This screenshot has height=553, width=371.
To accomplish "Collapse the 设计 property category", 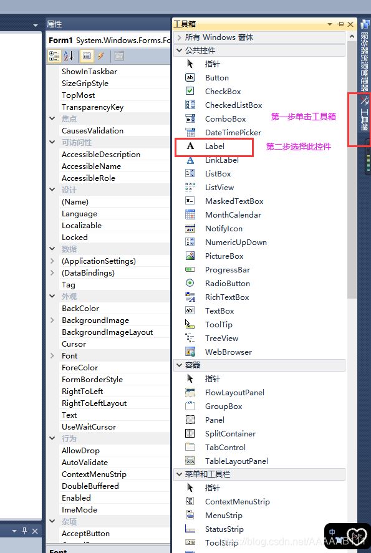I will 52,190.
